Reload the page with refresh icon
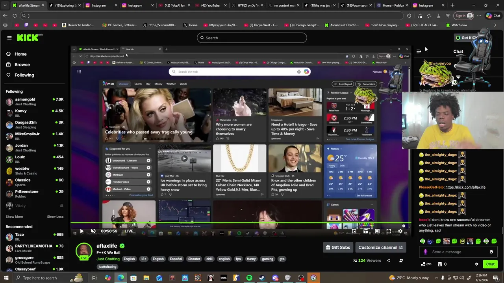 15,16
